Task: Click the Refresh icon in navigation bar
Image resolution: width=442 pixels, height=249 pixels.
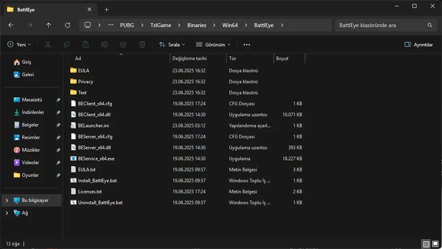Action: pos(67,25)
